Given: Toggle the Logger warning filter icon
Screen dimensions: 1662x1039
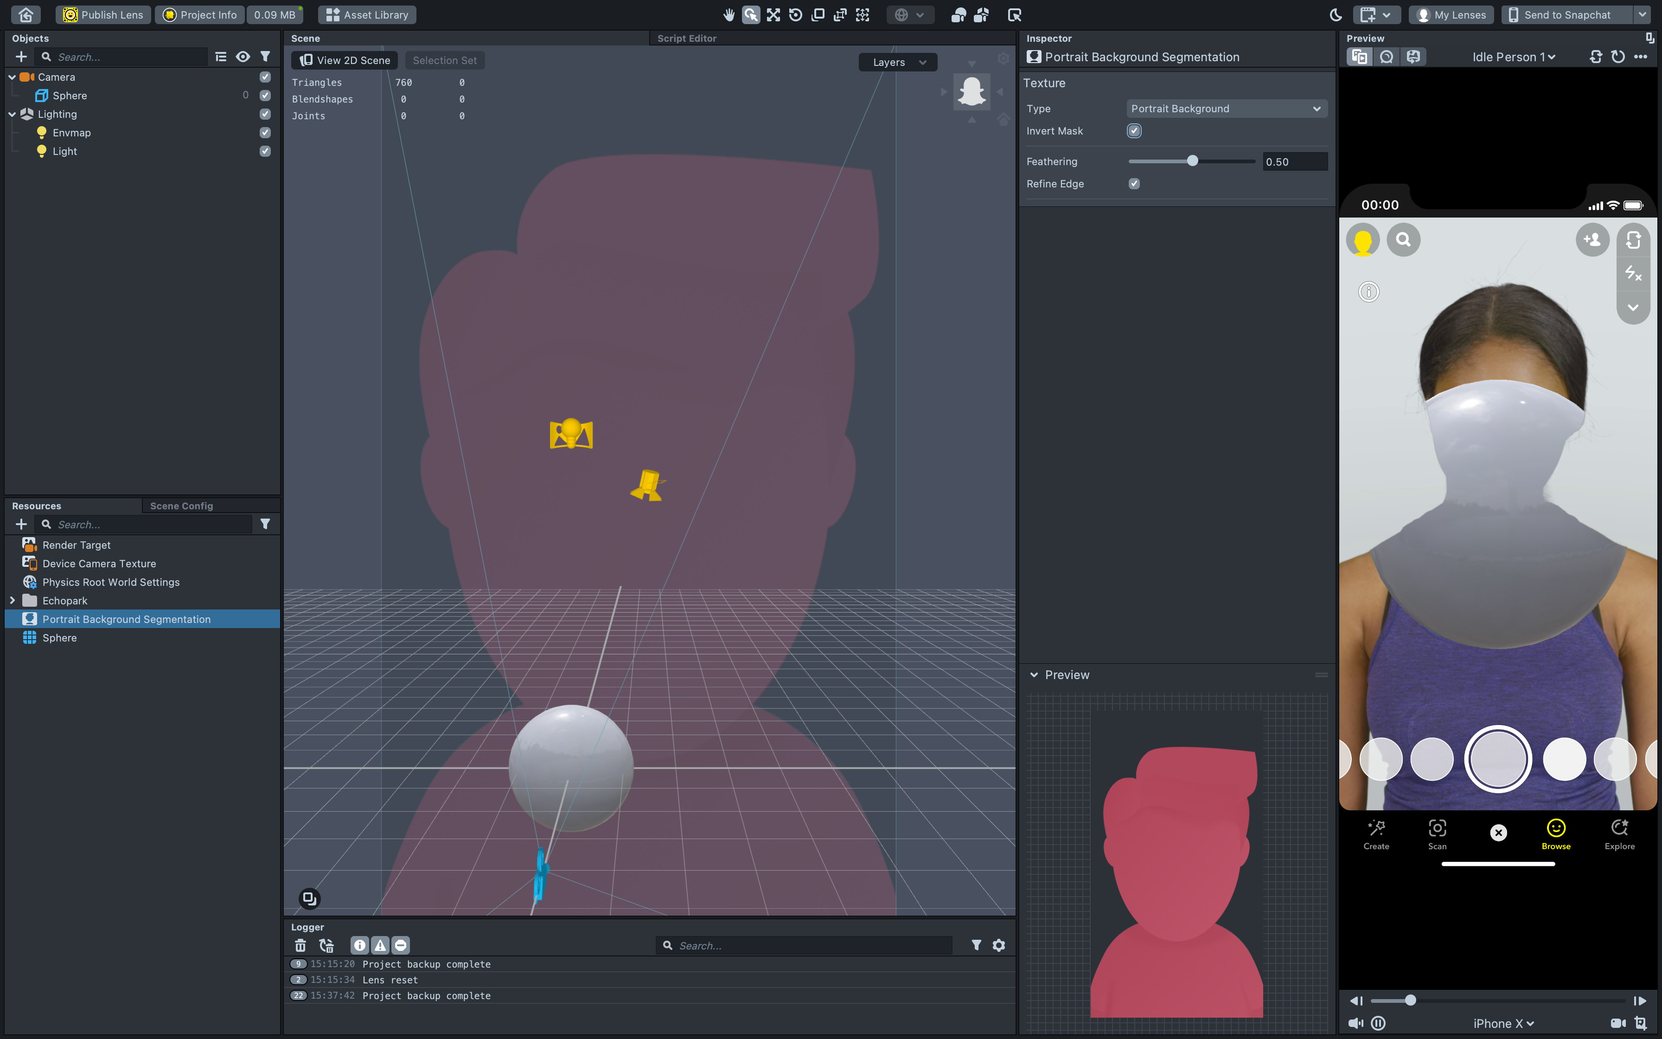Looking at the screenshot, I should click(x=380, y=946).
